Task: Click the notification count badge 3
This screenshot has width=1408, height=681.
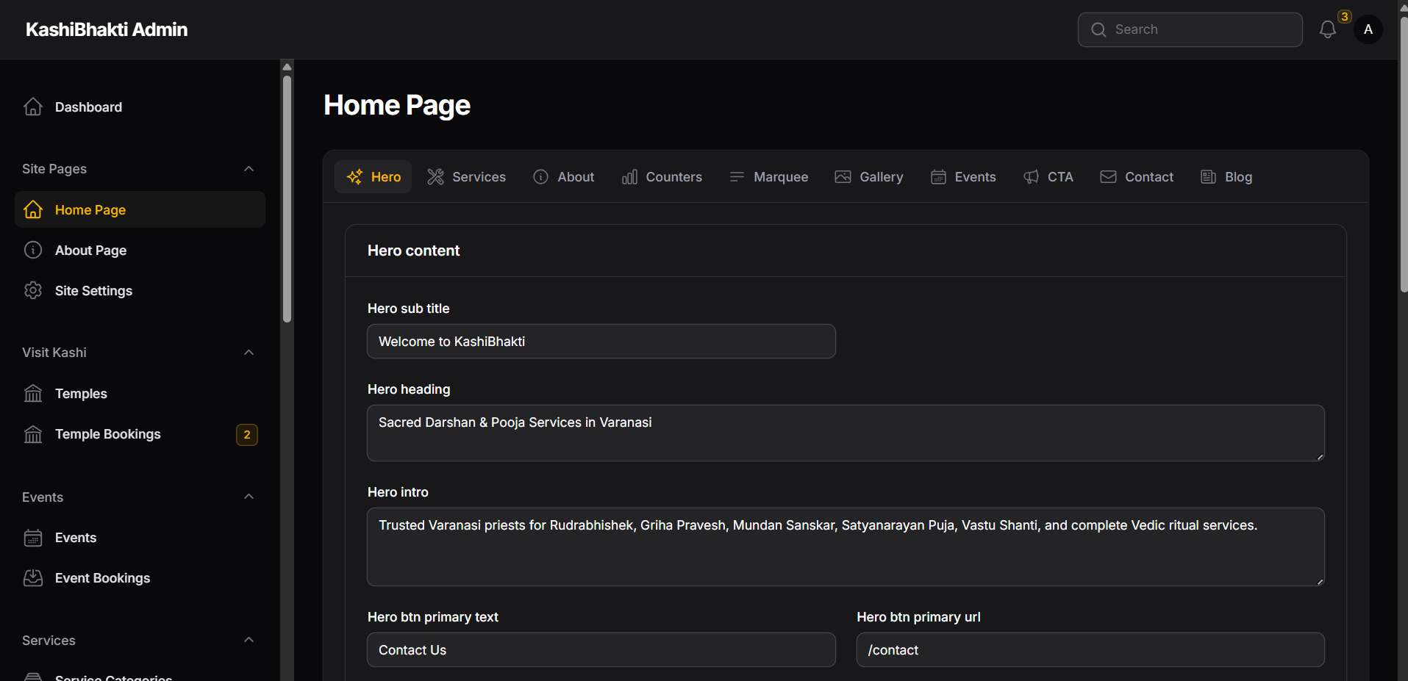Action: 1344,16
